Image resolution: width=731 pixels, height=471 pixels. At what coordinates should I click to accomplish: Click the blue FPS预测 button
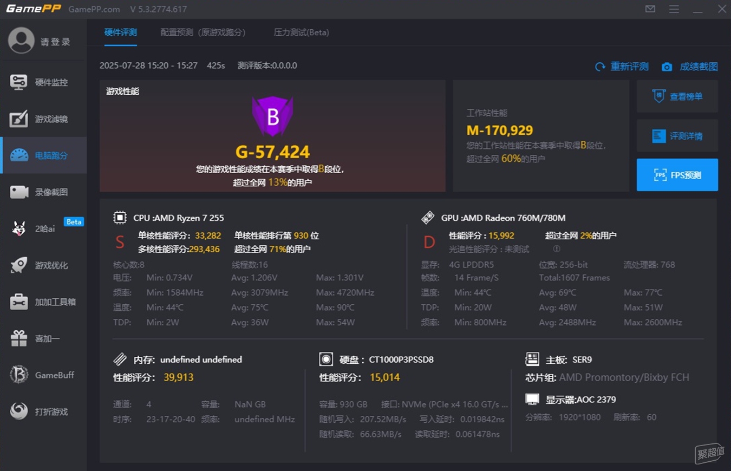click(677, 175)
